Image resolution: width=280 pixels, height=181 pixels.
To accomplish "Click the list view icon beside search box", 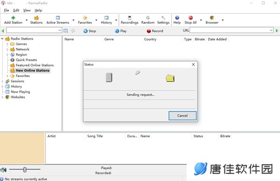I will pos(65,31).
